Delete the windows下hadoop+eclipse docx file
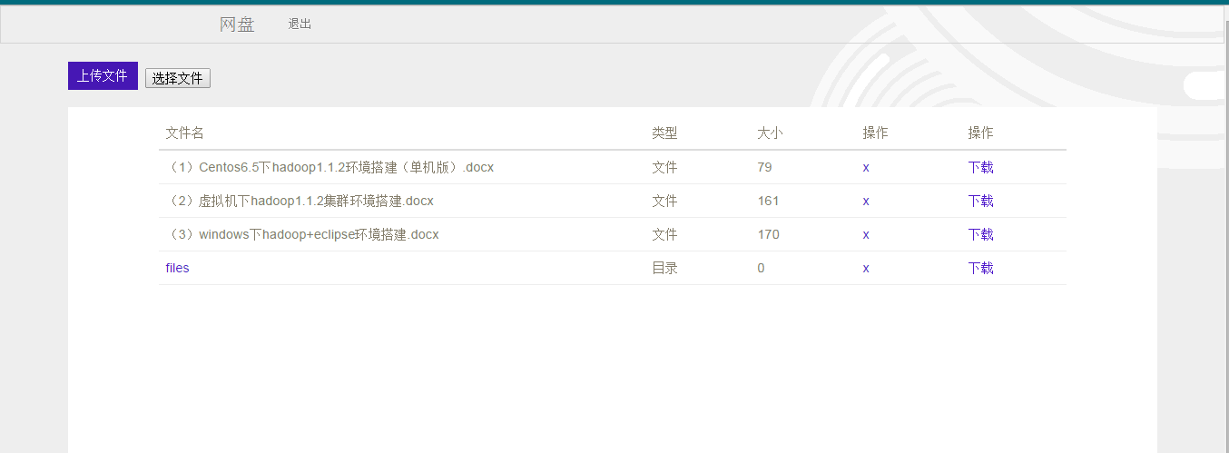The width and height of the screenshot is (1229, 453). pyautogui.click(x=866, y=234)
